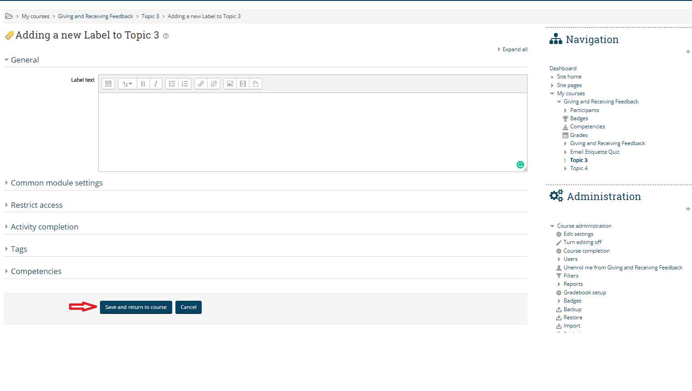Open Turn editing off in Administration

coord(582,242)
